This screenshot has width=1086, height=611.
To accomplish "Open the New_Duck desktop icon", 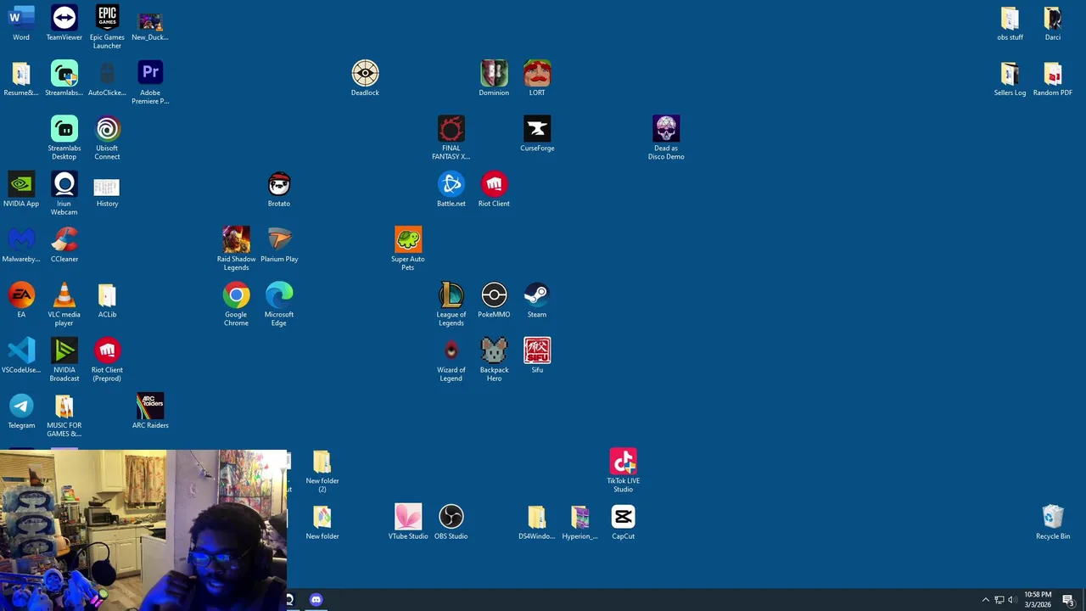I will click(150, 20).
